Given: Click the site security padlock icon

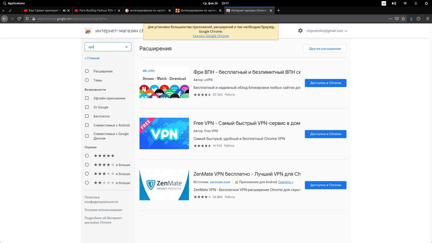Looking at the screenshot, I should click(x=33, y=19).
